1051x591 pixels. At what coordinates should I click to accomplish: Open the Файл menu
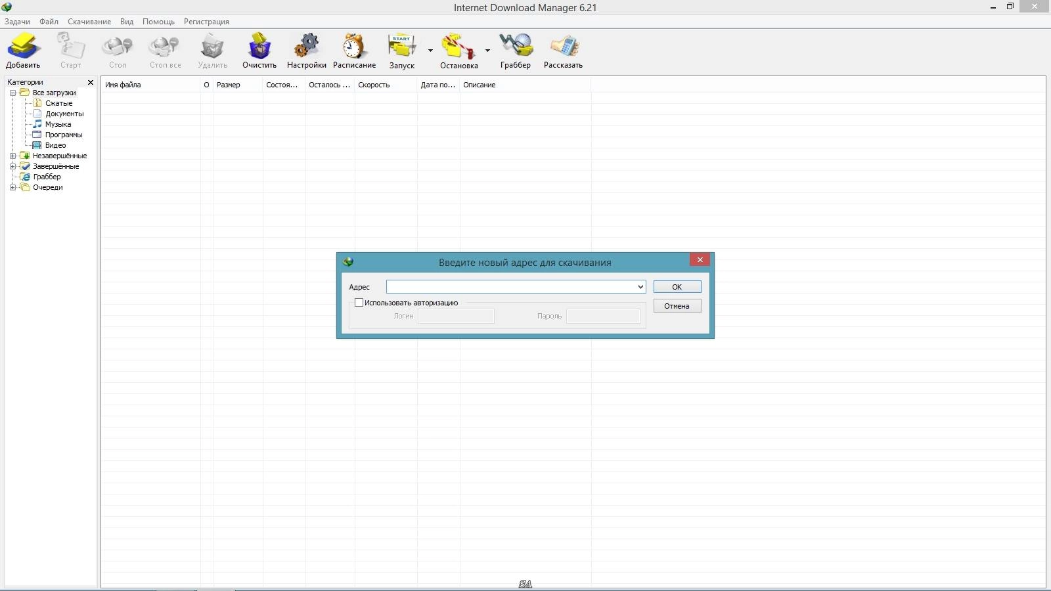click(x=49, y=22)
